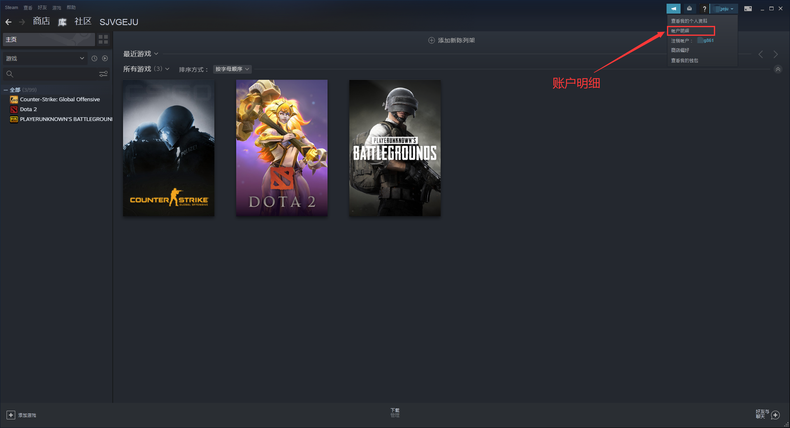Screen dimensions: 790x428
Task: Open the 游戏 category dropdown
Action: pos(45,58)
